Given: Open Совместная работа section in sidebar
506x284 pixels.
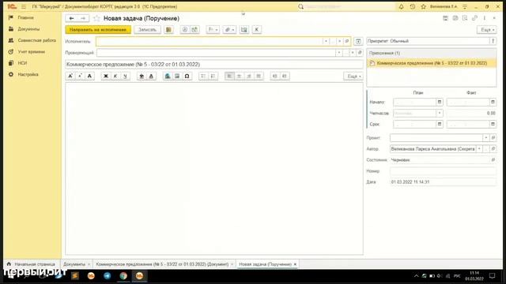Looking at the screenshot, I should click(x=32, y=40).
